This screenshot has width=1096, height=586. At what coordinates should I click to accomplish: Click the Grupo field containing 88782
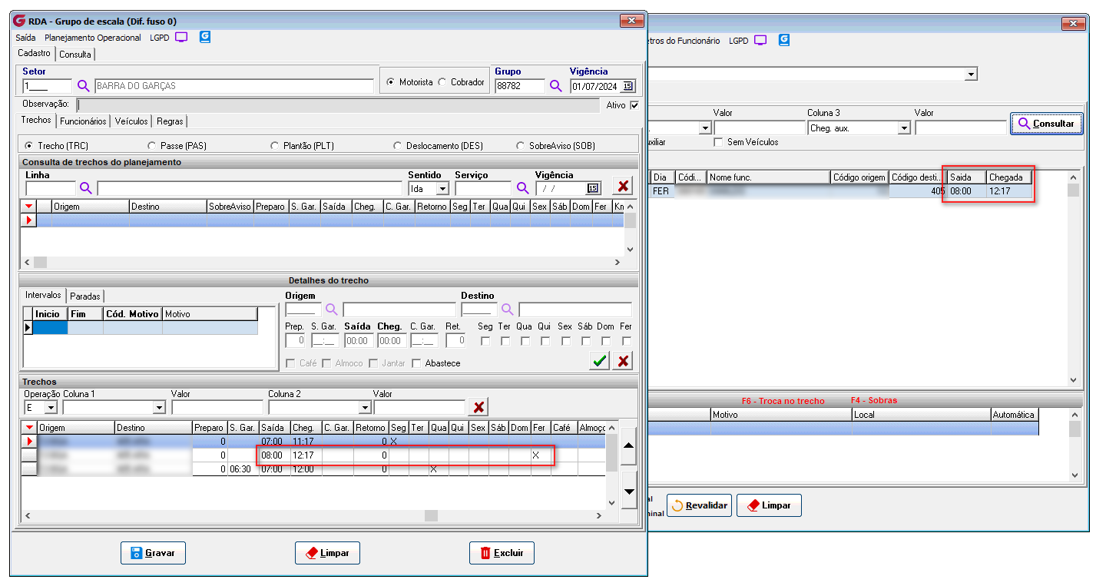coord(520,86)
